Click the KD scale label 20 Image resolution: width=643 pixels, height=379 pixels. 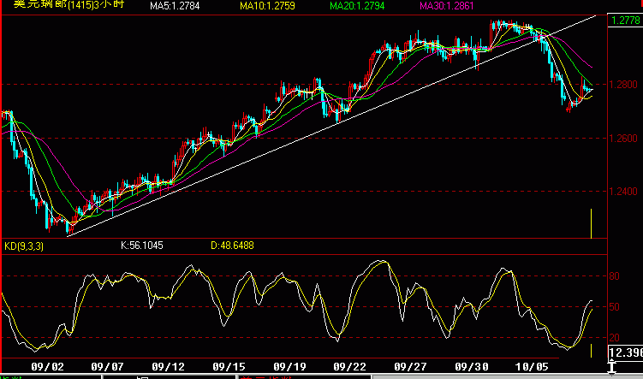coord(614,338)
